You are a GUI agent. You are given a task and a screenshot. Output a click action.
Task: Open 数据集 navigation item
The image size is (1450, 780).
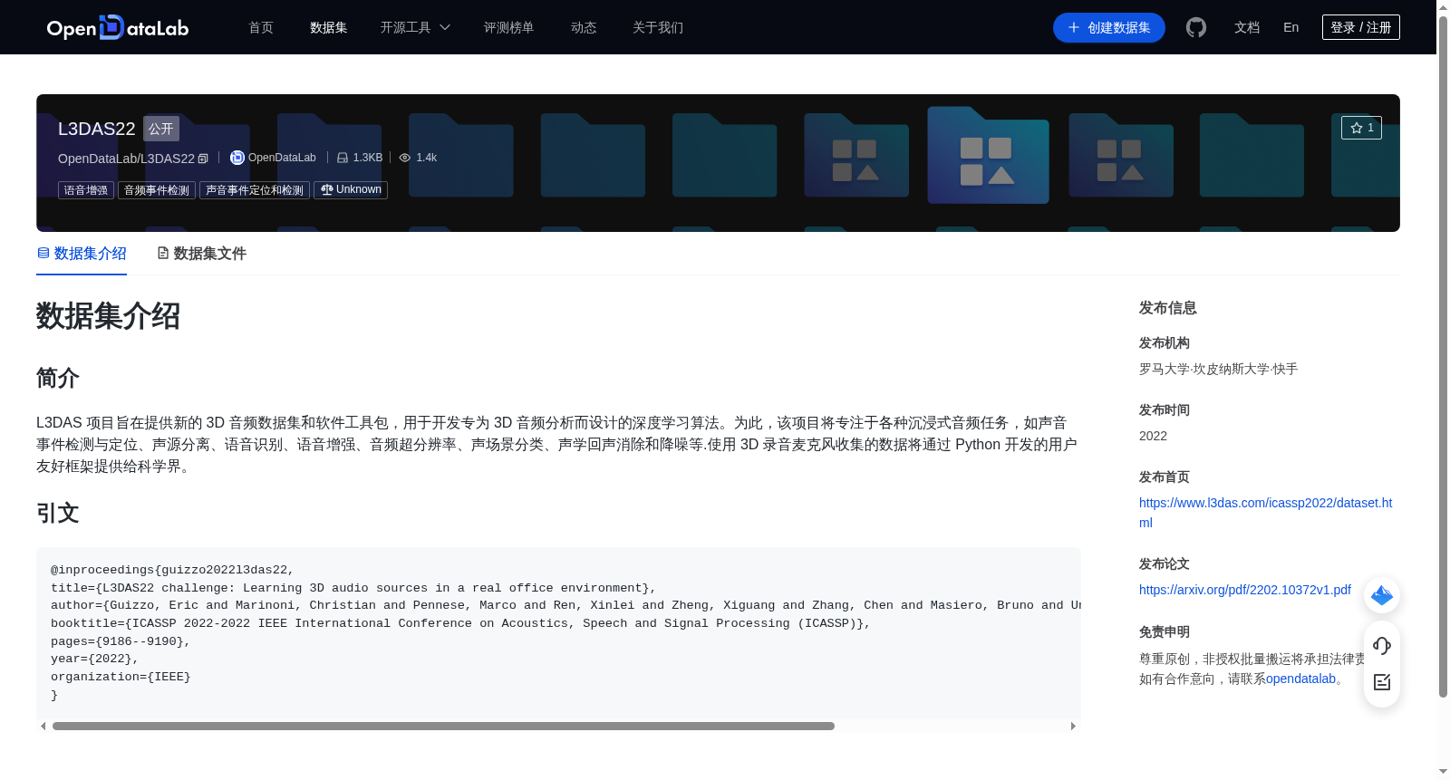[329, 28]
